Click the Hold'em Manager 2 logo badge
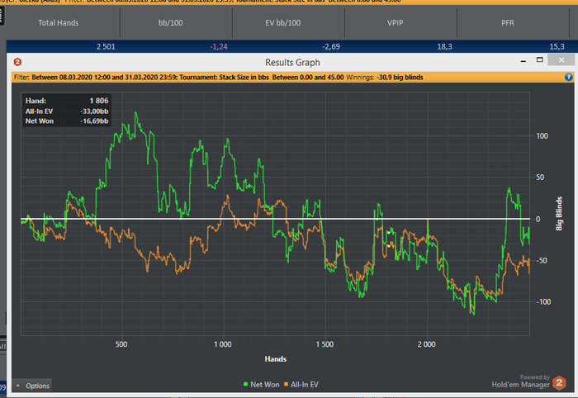Viewport: 578px width, 398px height. [x=559, y=383]
